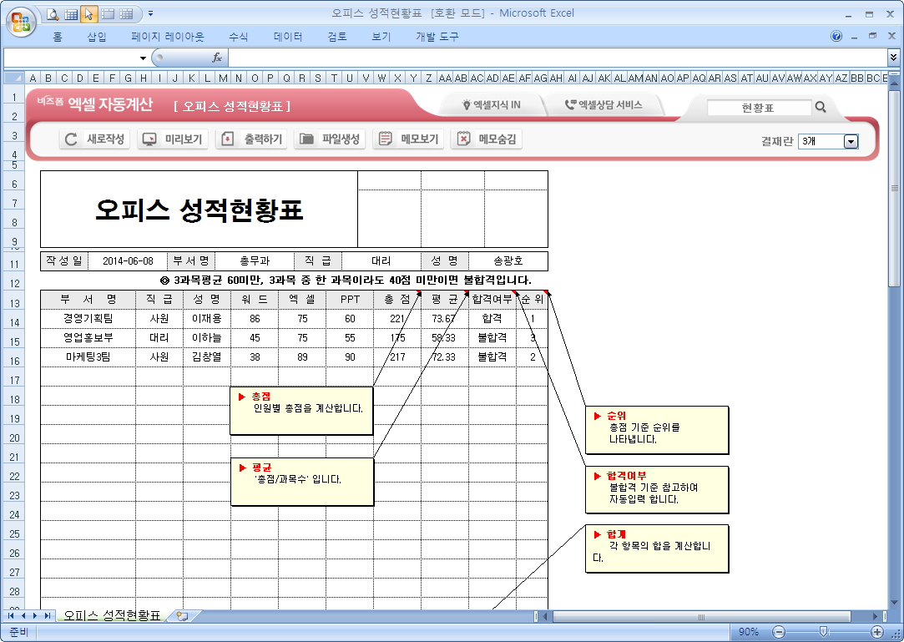Click the insert function fx icon
This screenshot has height=642, width=904.
[217, 58]
